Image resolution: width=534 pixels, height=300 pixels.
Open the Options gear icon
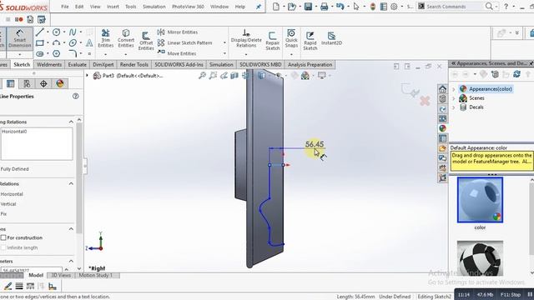pos(394,7)
